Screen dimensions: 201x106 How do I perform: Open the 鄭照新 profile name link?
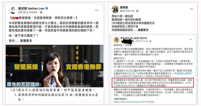124,8
